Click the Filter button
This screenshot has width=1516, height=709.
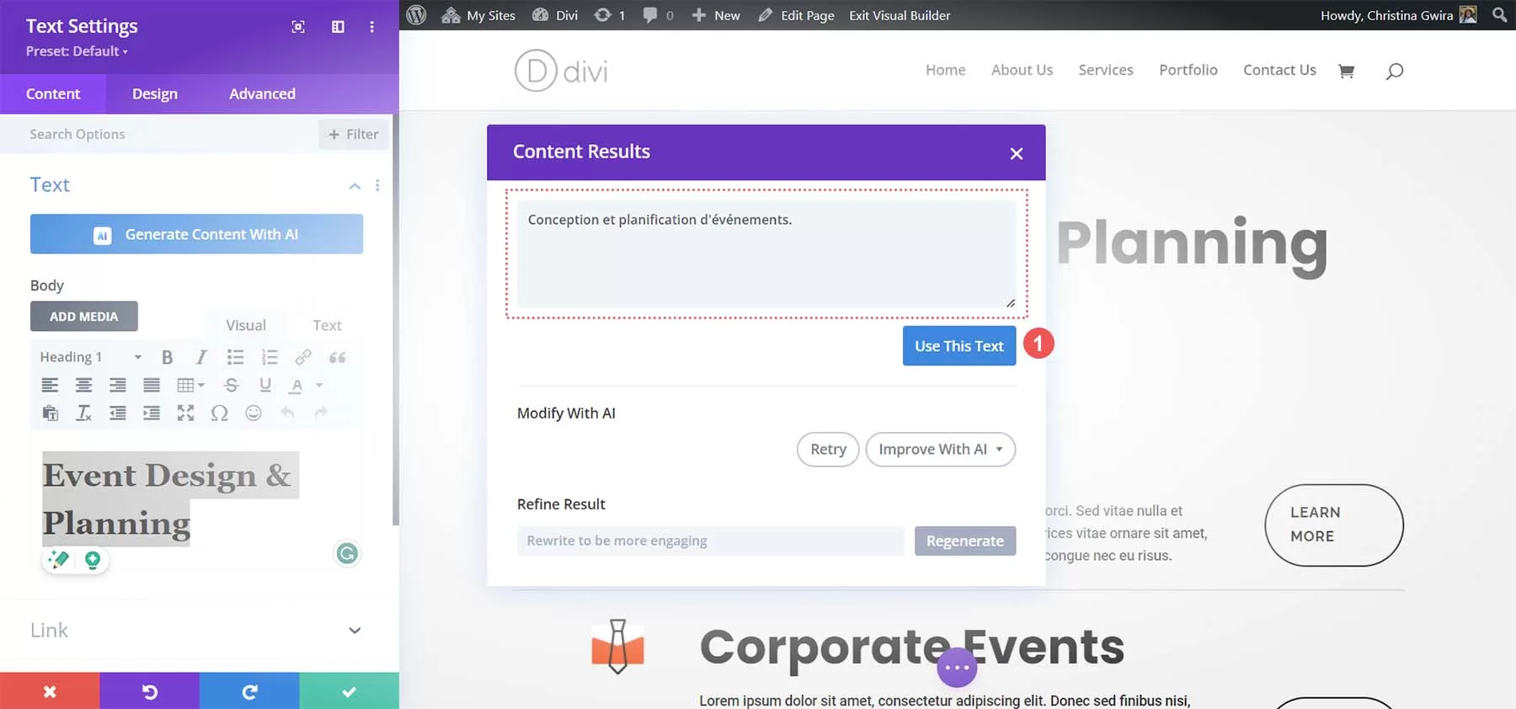point(354,134)
